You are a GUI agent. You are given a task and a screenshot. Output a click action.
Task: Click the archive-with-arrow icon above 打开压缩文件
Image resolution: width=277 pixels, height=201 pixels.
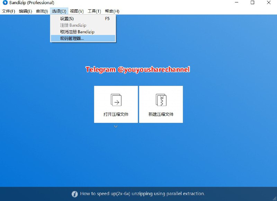tap(116, 100)
